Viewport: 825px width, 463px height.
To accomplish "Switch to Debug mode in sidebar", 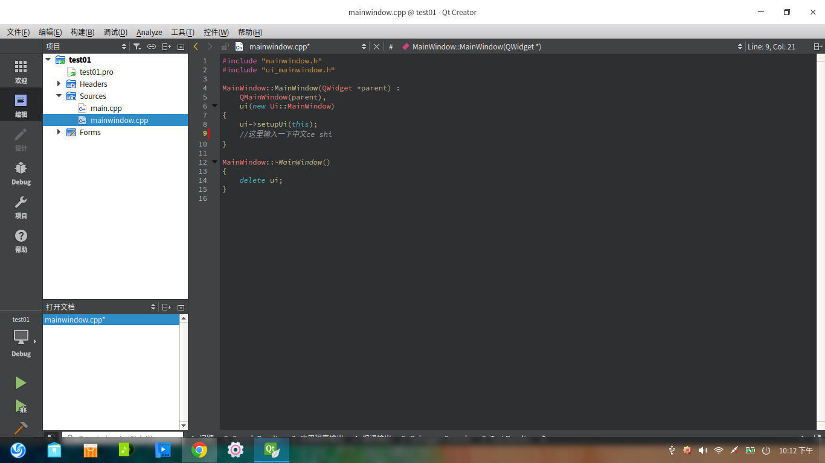I will 21,173.
